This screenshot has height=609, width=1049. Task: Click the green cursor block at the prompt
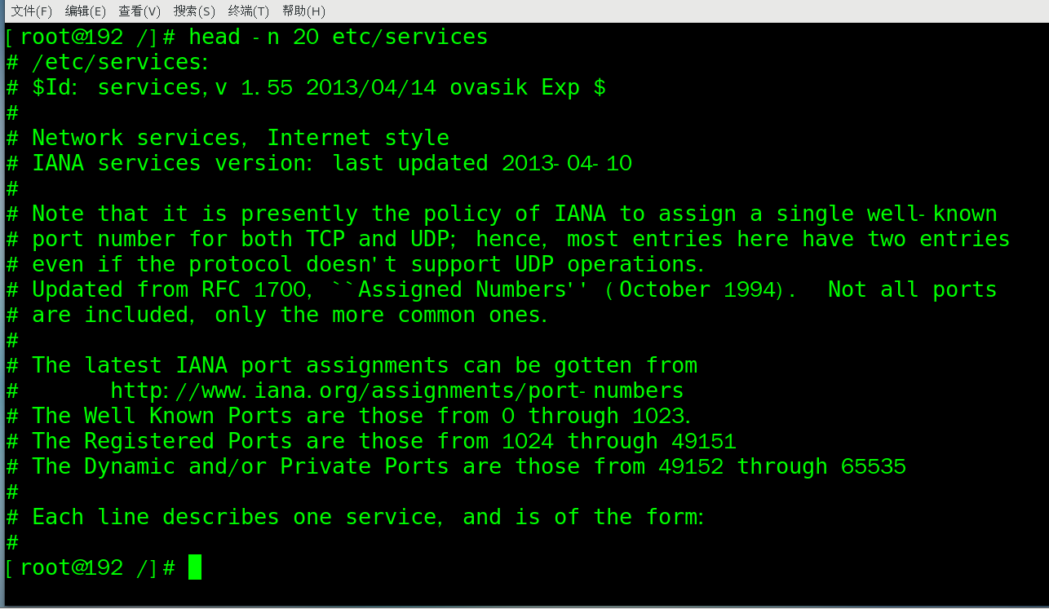coord(195,567)
